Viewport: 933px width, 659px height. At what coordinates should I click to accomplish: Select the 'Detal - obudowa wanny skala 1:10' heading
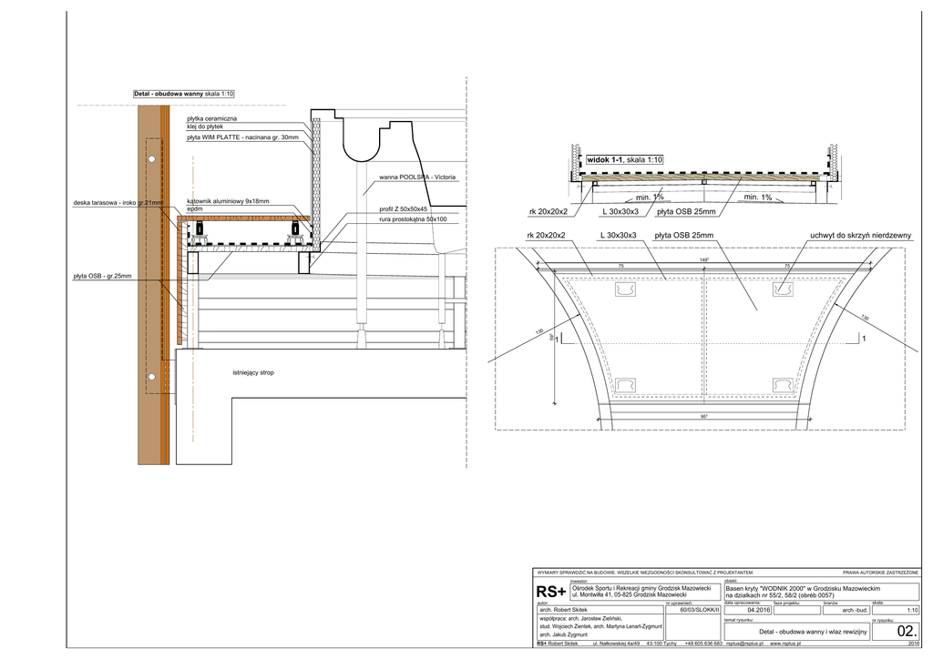184,94
